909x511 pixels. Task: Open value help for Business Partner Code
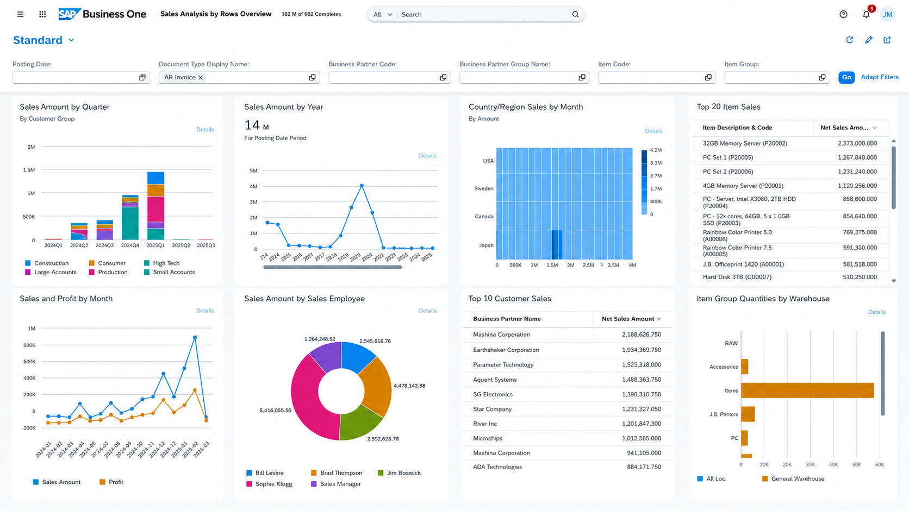coord(443,78)
